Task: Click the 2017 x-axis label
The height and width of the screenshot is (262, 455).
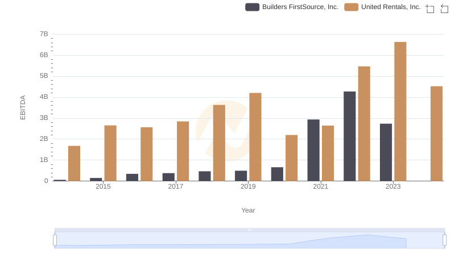Action: point(176,186)
